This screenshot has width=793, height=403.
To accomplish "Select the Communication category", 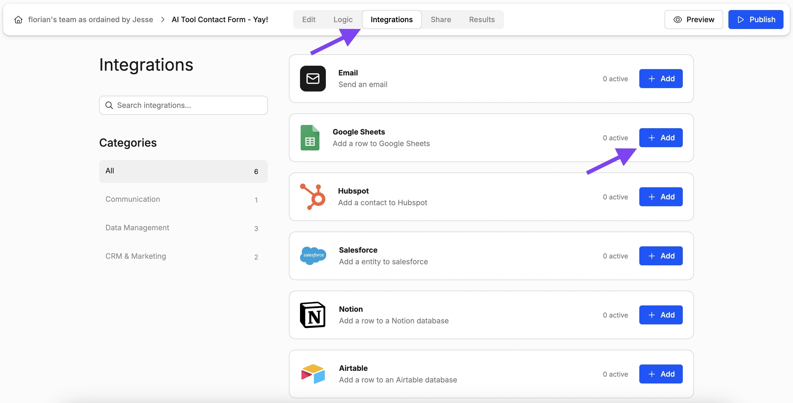I will pyautogui.click(x=133, y=199).
